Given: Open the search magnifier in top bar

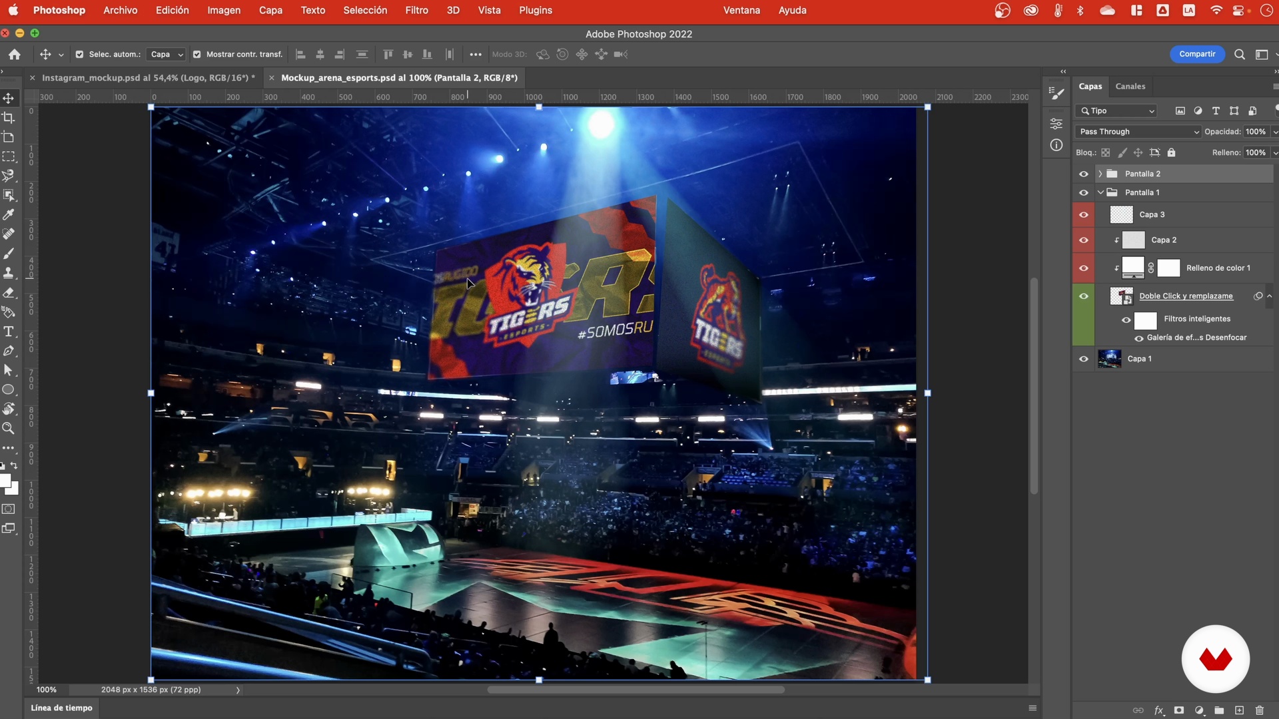Looking at the screenshot, I should [x=1240, y=55].
